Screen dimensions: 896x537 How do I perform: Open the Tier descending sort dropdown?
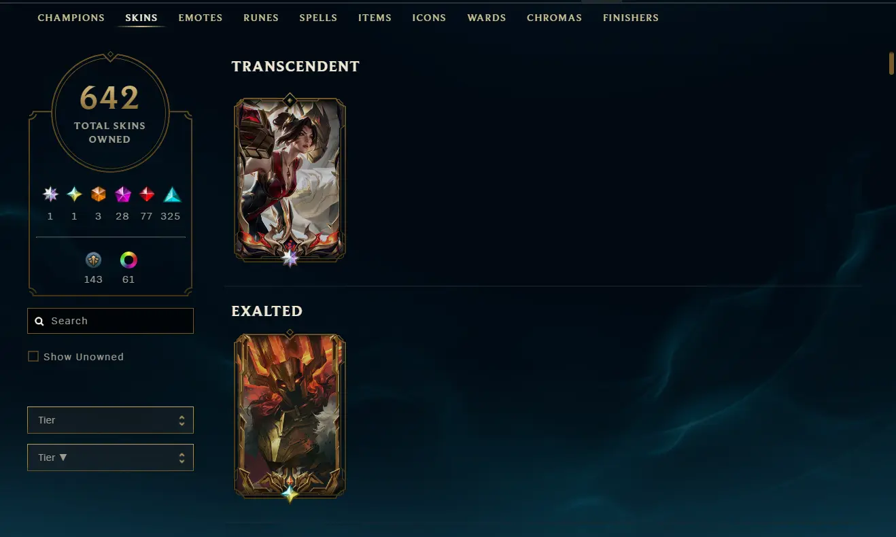point(110,457)
